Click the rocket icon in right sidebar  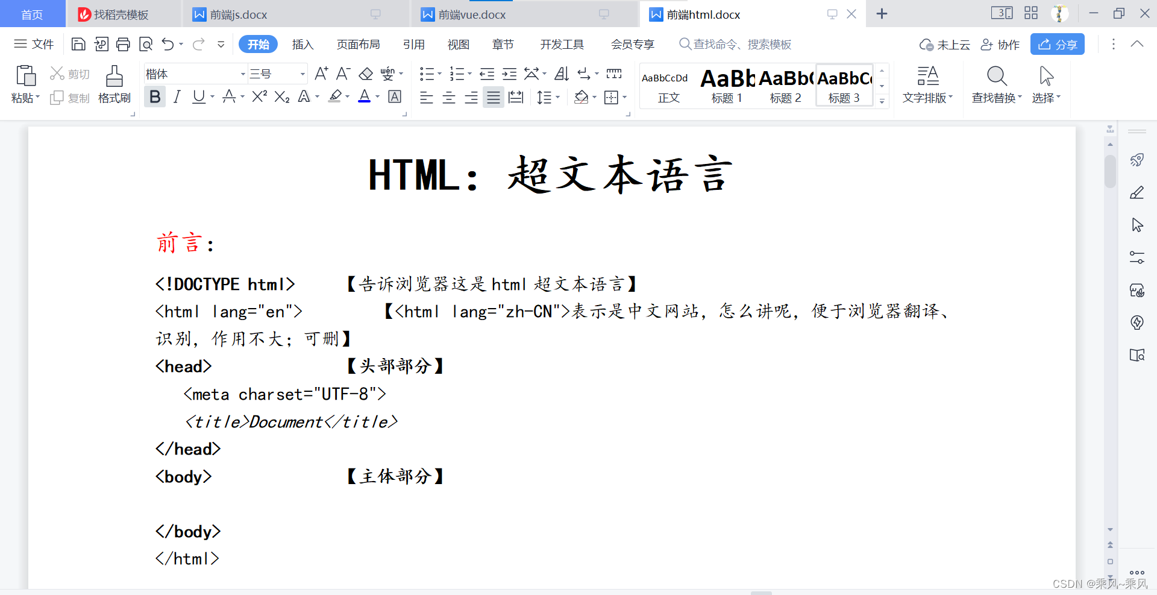tap(1137, 160)
